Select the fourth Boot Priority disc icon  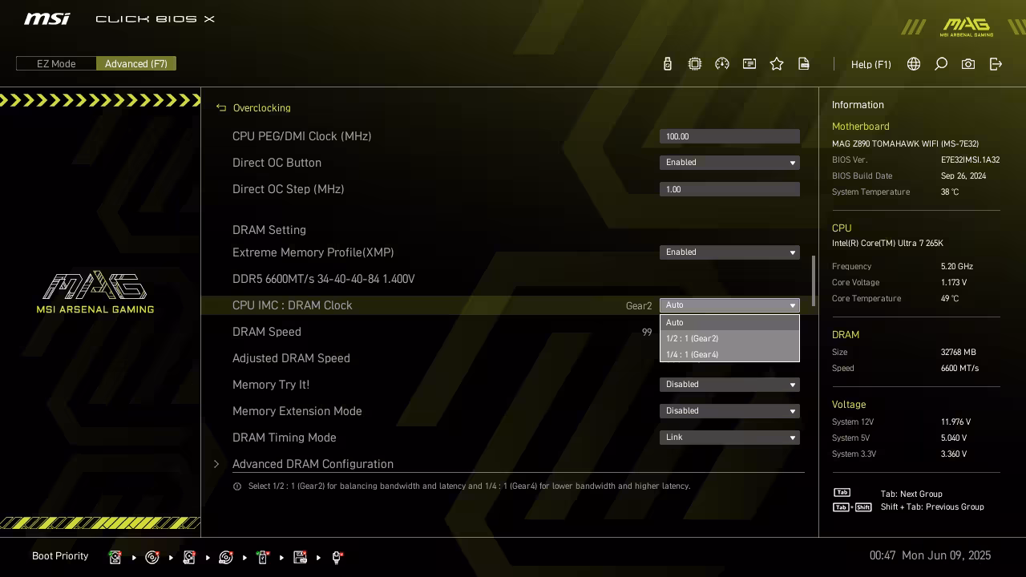tap(226, 557)
